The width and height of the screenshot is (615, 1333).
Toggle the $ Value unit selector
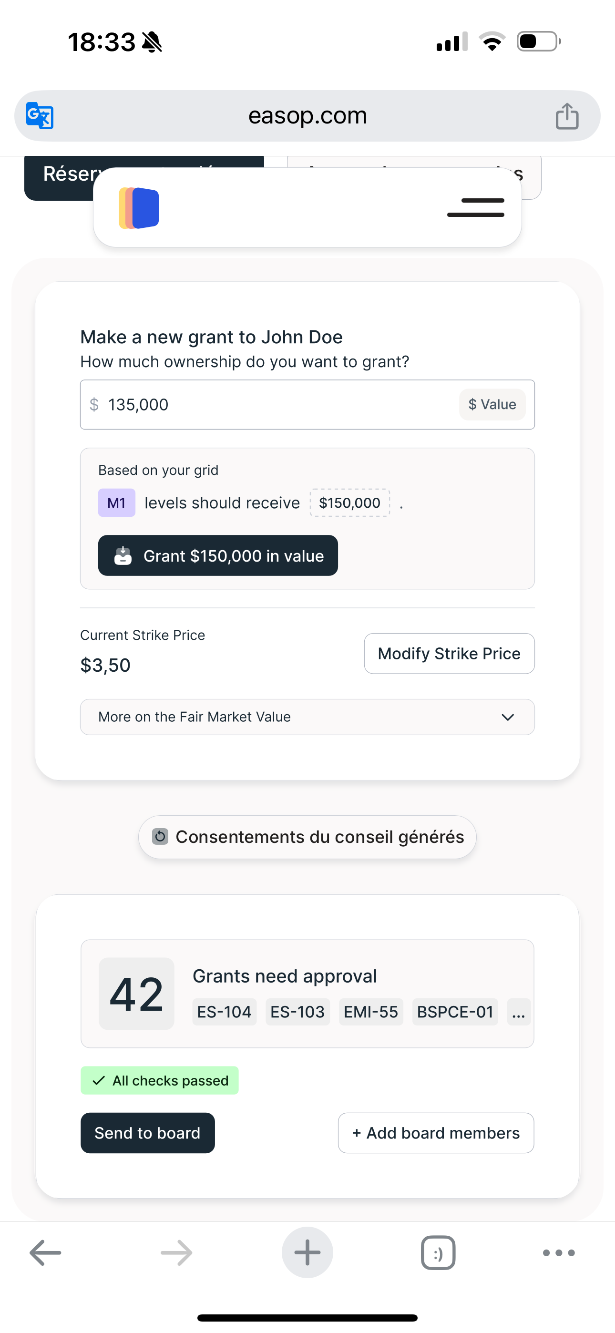coord(492,405)
